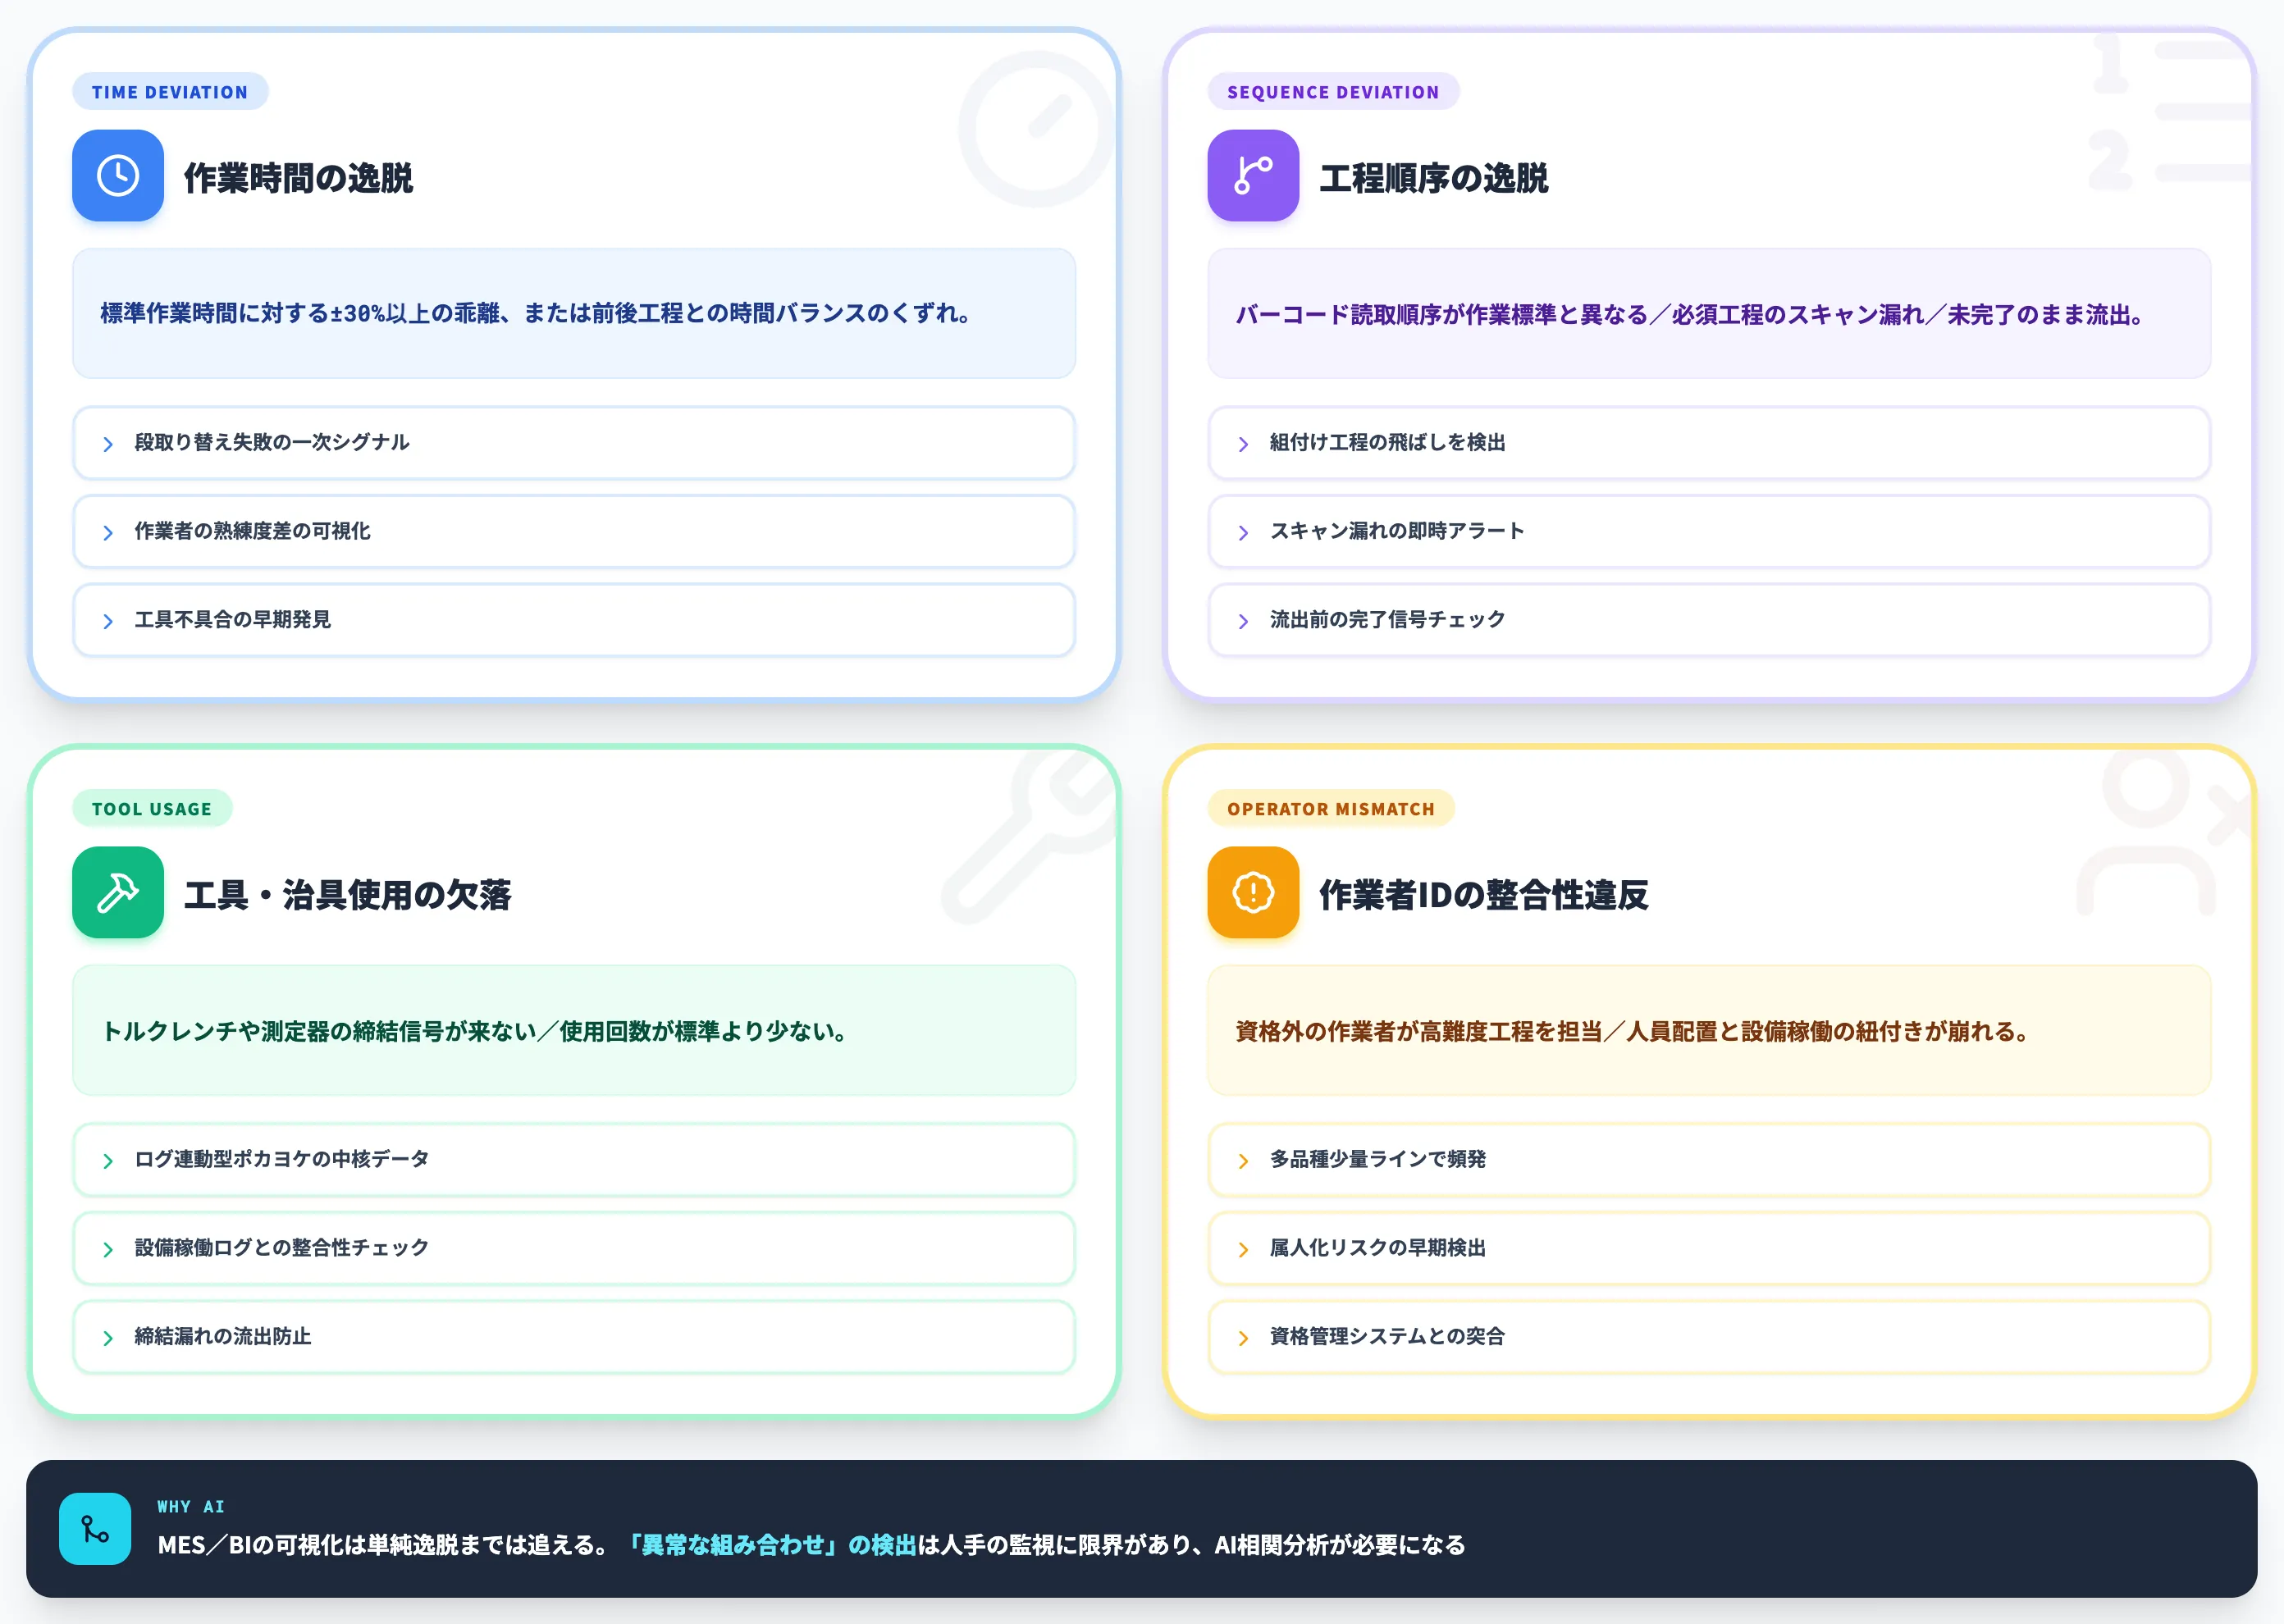Click the description starting 資格外の作業者

point(1633,1031)
